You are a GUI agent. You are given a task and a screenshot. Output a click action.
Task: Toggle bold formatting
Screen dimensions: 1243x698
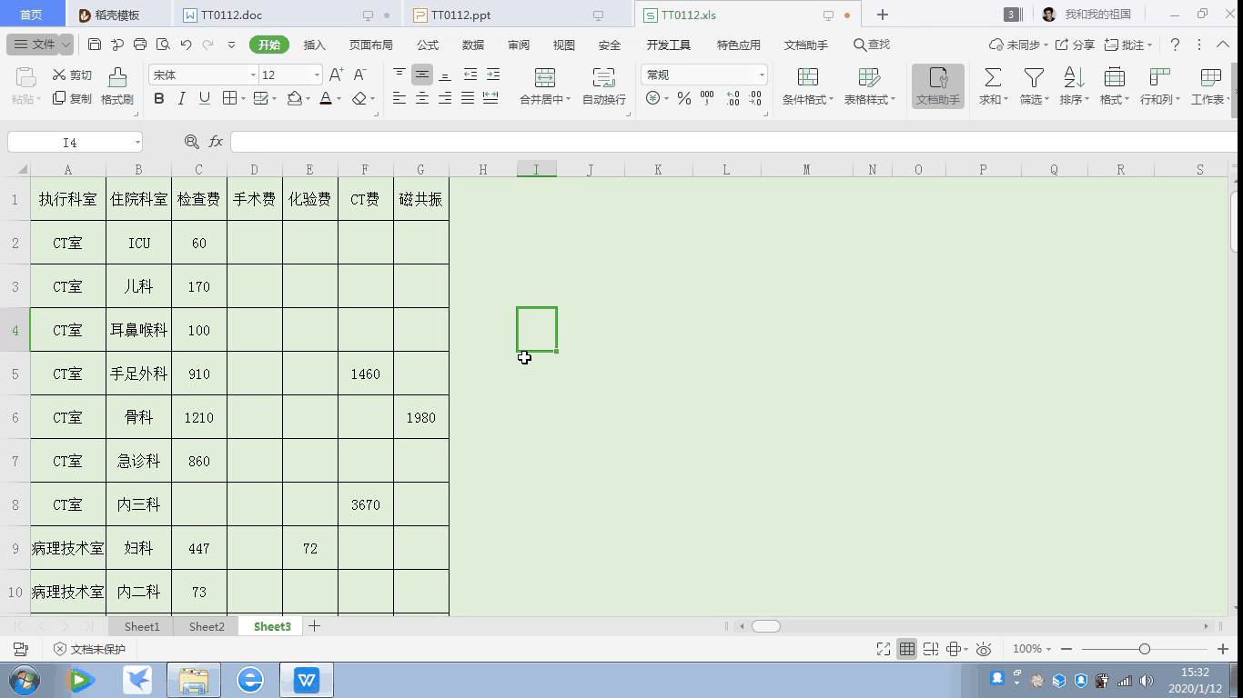(x=159, y=98)
